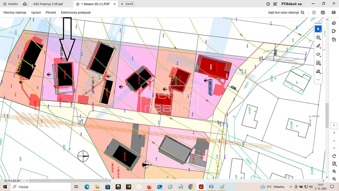Expand the three-dots more tools option
339x191 pixels.
(318, 80)
